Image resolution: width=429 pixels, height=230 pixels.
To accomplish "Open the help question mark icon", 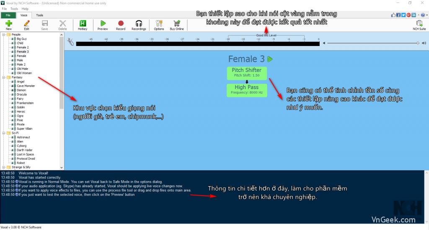I will coord(423,15).
